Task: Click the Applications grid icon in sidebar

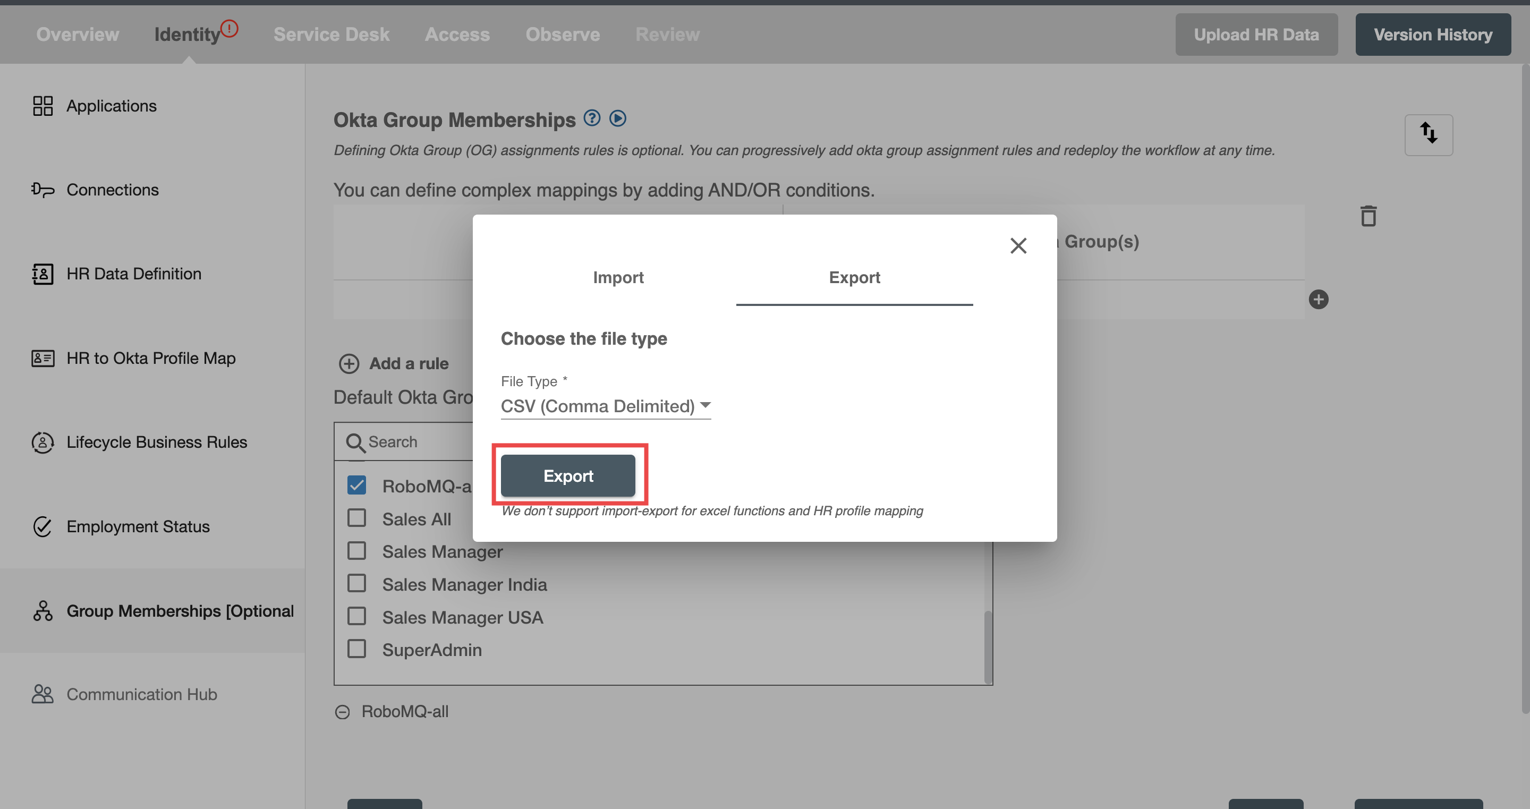Action: point(42,106)
